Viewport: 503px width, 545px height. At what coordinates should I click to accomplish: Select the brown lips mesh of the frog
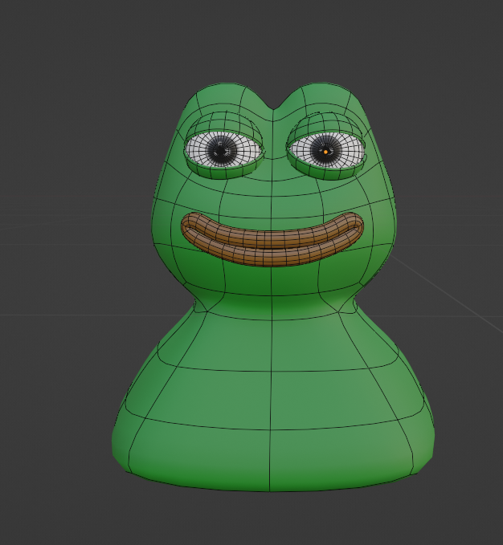click(272, 240)
